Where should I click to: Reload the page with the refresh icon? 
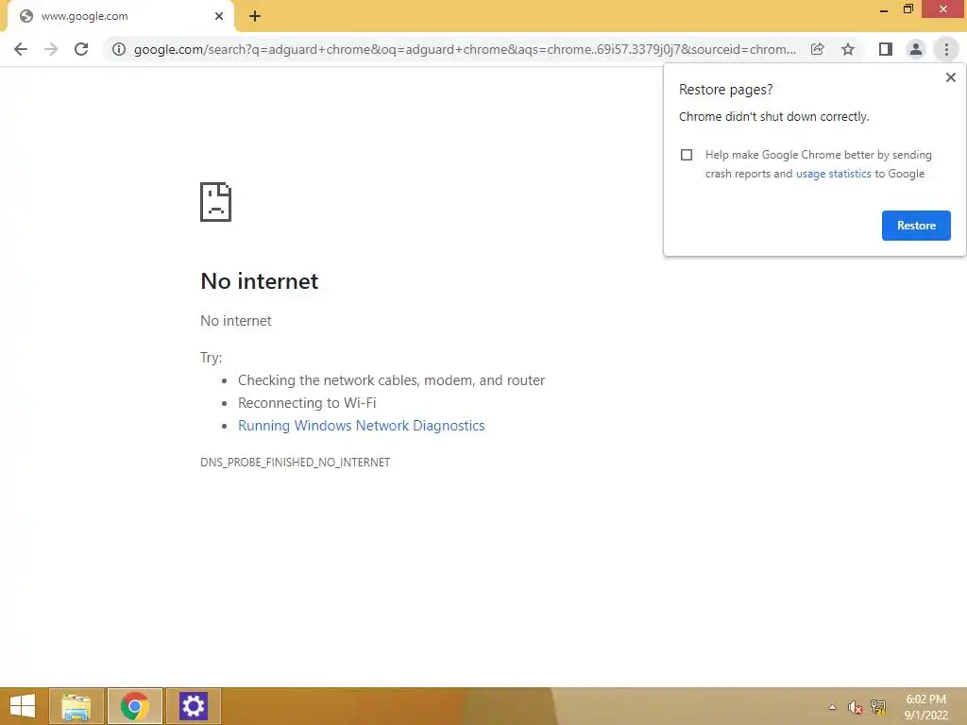tap(81, 49)
